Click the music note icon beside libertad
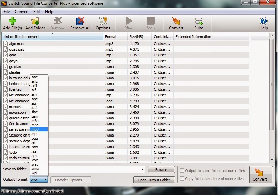Viewport: 278px width, 195px height. click(6, 89)
